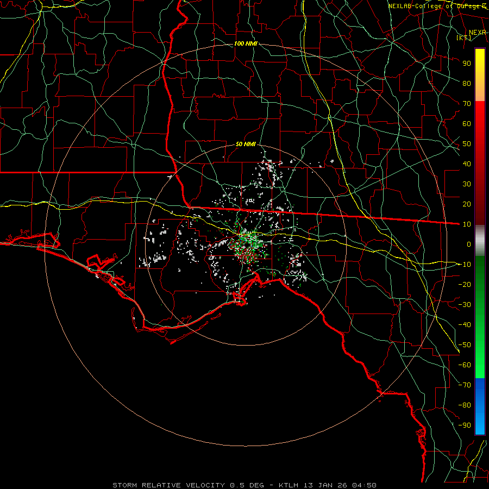Image resolution: width=489 pixels, height=489 pixels.
Task: Click the -20 value on the velocity scale
Action: pos(465,285)
